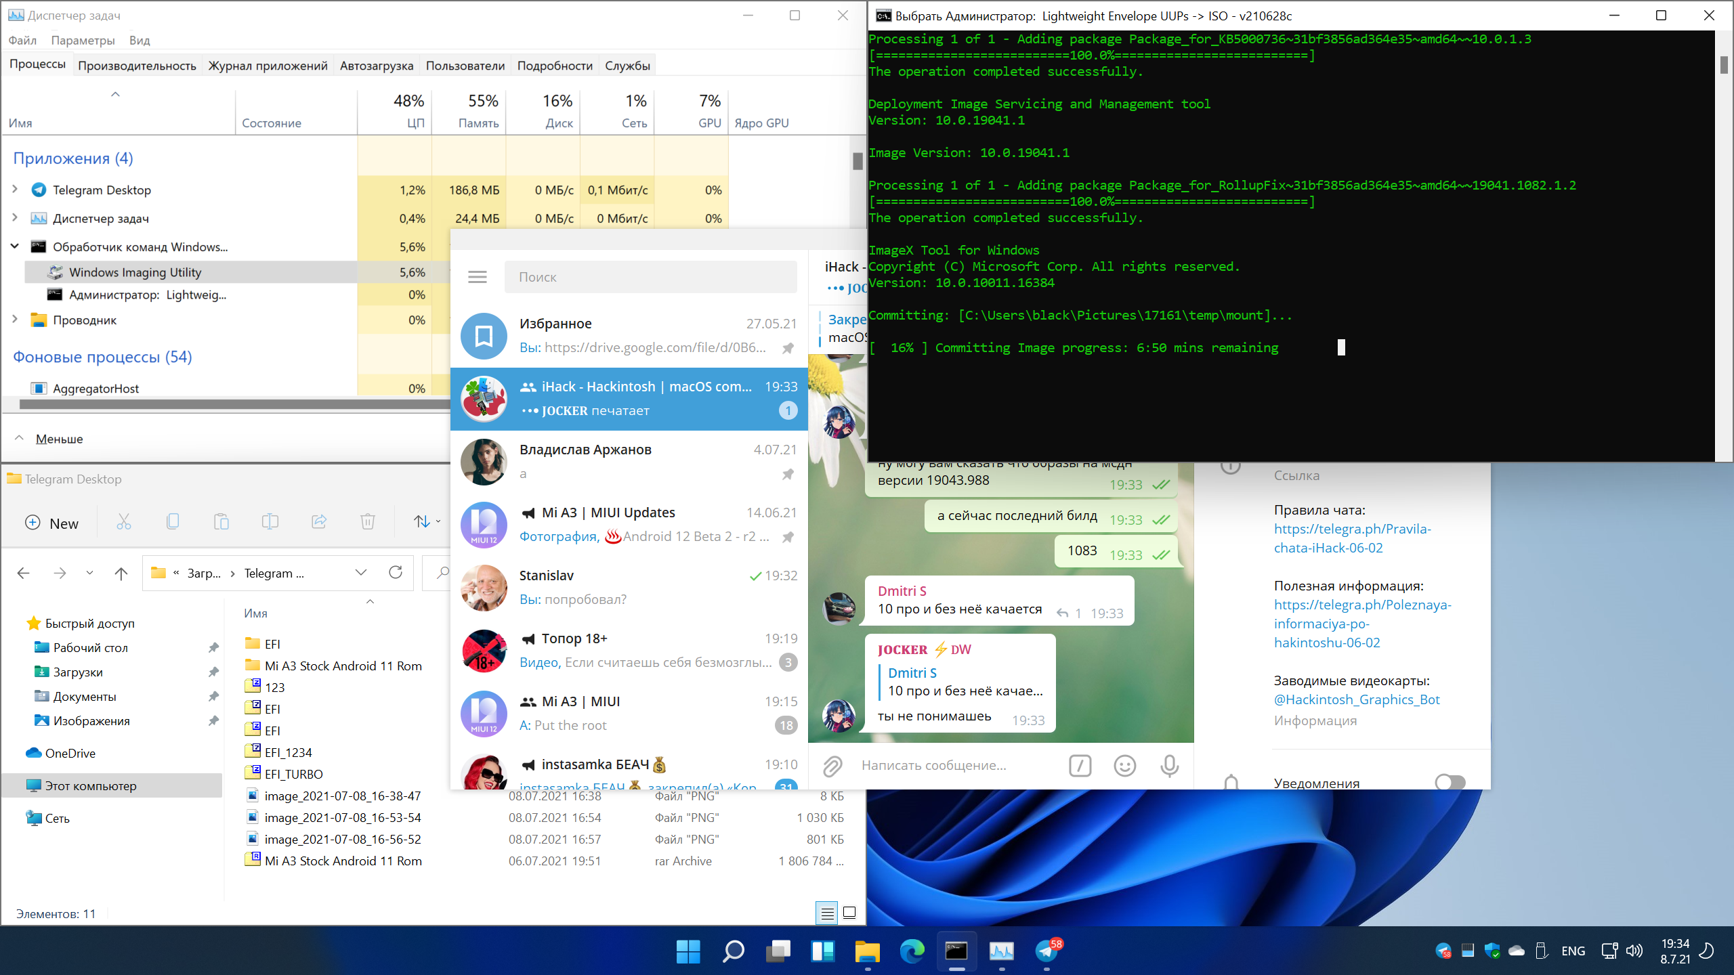Open language indicator ENG in tray
The height and width of the screenshot is (975, 1734).
click(x=1573, y=951)
